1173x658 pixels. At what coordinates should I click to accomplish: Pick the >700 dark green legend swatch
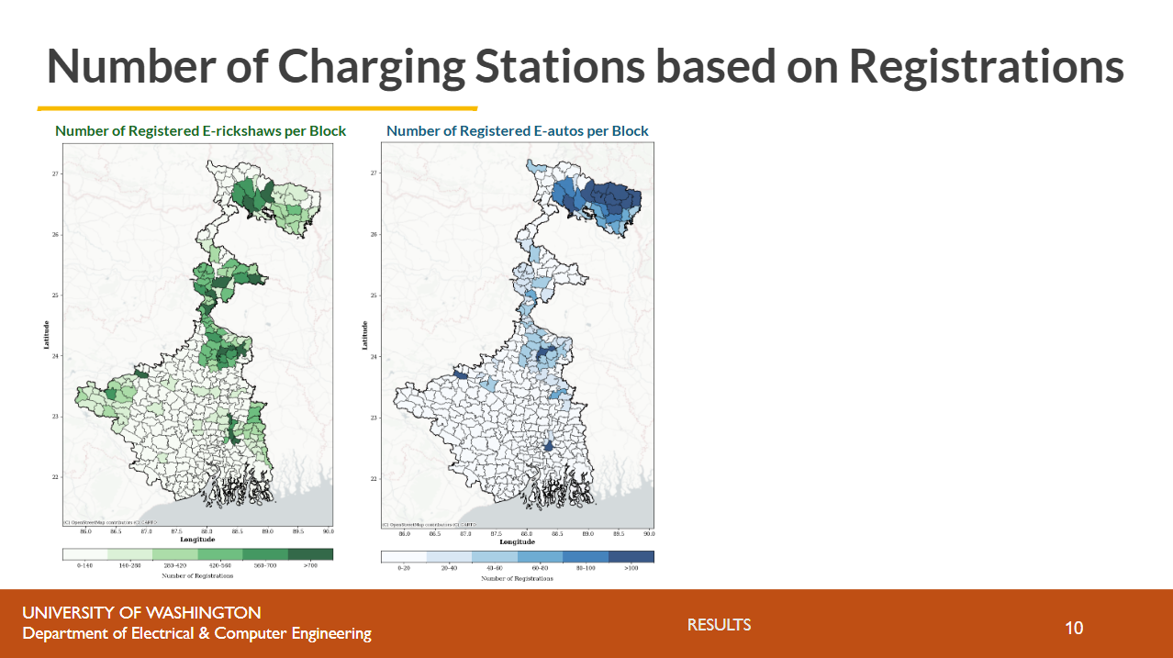pyautogui.click(x=310, y=554)
